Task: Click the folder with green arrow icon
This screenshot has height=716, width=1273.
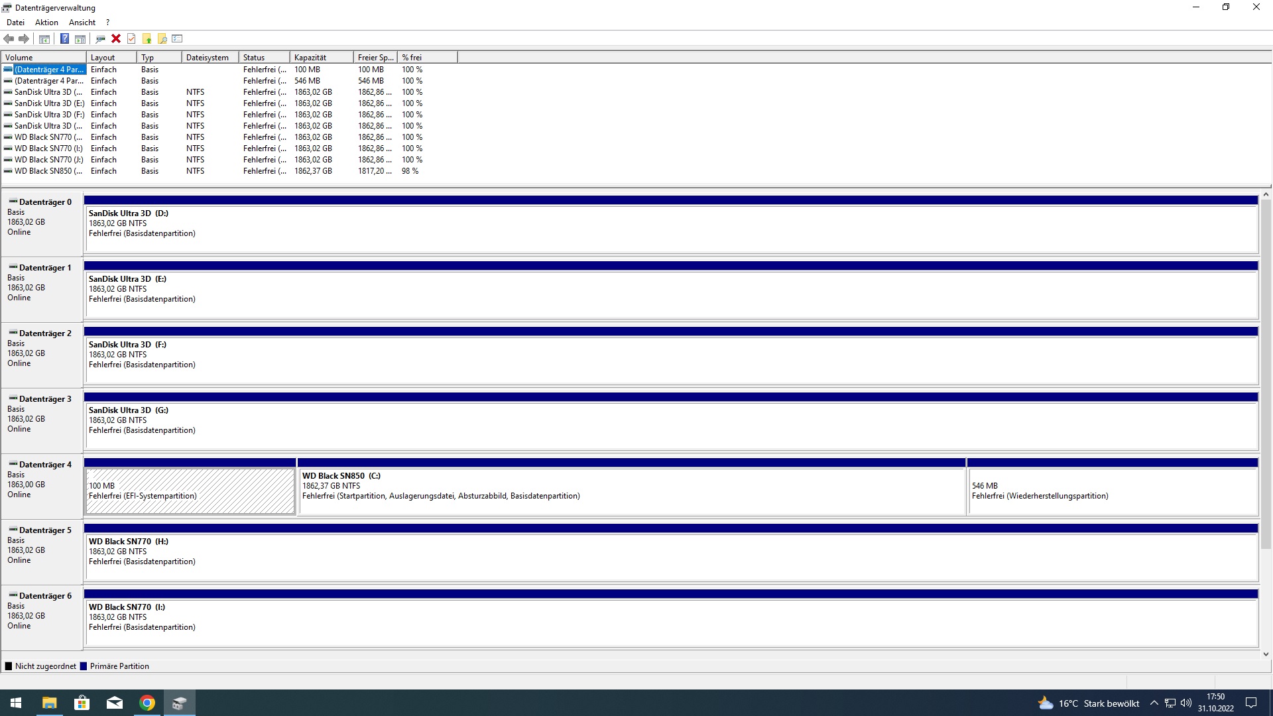Action: pyautogui.click(x=147, y=38)
